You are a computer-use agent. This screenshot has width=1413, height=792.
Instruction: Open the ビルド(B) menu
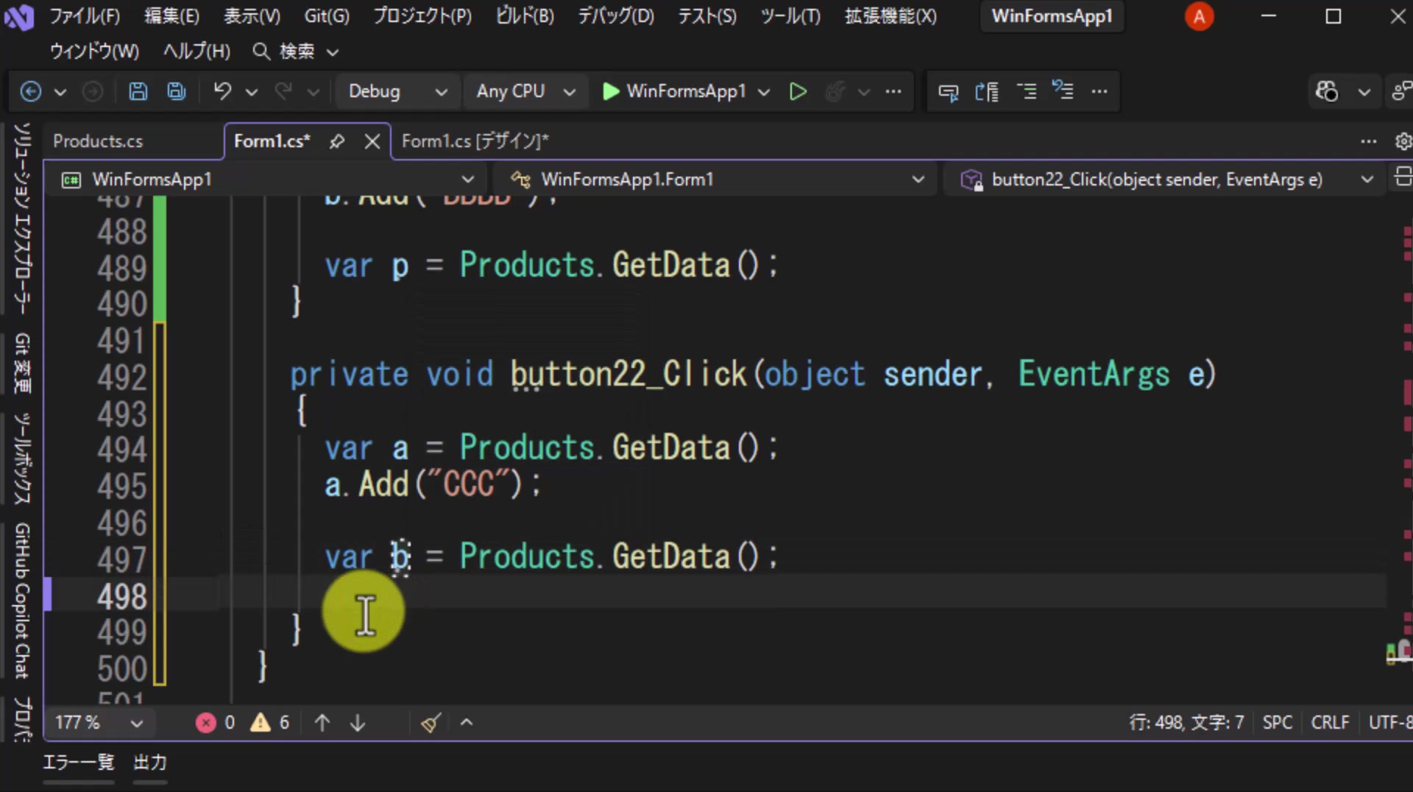[x=525, y=16]
